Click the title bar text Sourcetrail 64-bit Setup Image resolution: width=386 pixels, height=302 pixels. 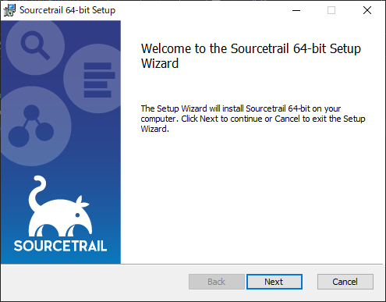(x=67, y=10)
